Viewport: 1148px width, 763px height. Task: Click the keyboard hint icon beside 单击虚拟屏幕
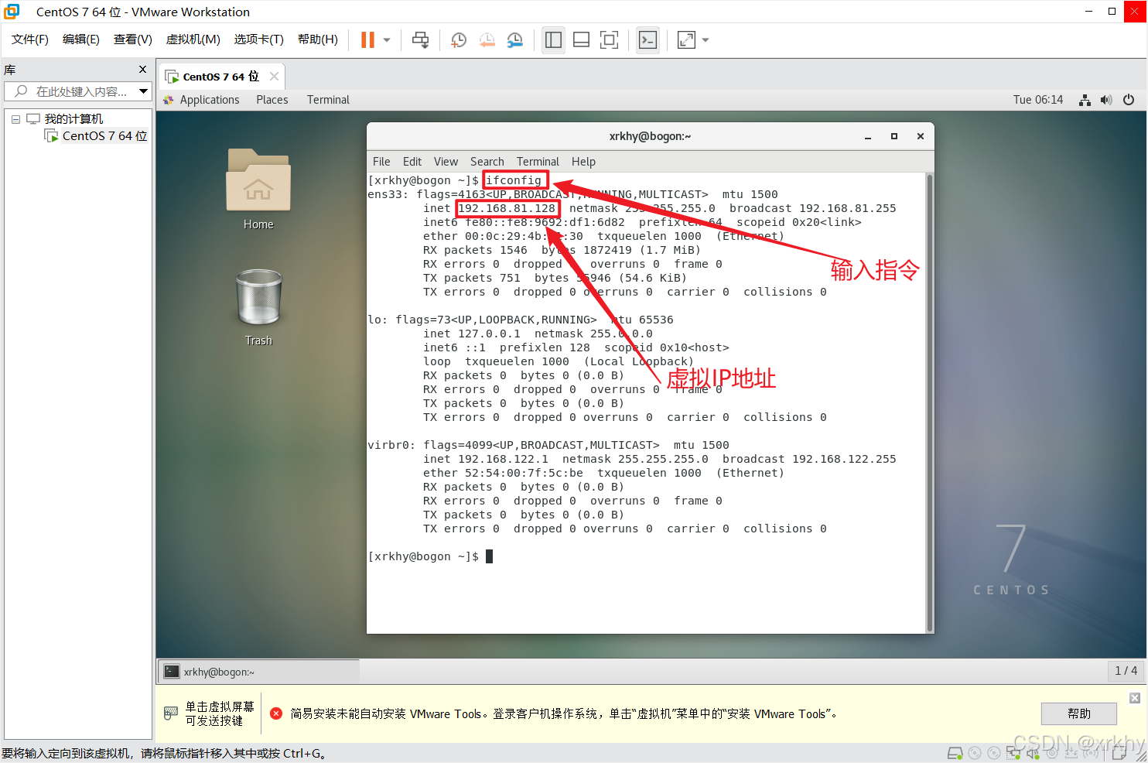pyautogui.click(x=171, y=713)
